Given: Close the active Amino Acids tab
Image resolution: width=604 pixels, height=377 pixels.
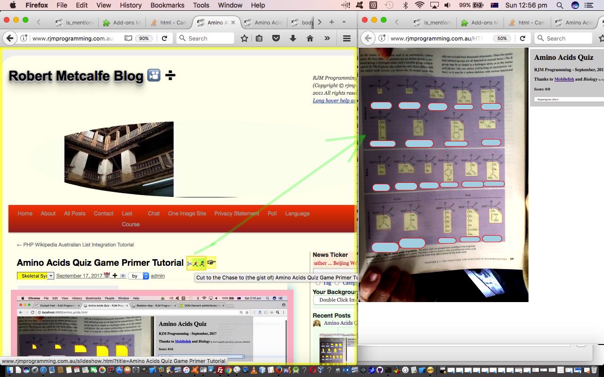Looking at the screenshot, I should [233, 23].
